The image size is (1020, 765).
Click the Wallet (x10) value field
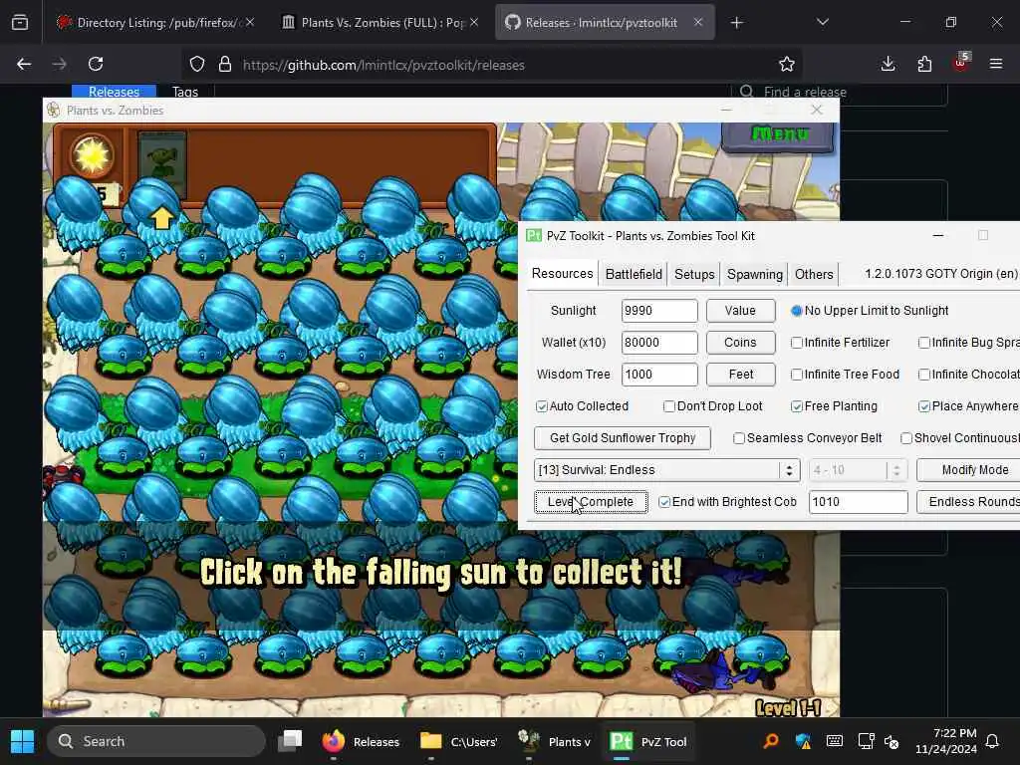(659, 343)
